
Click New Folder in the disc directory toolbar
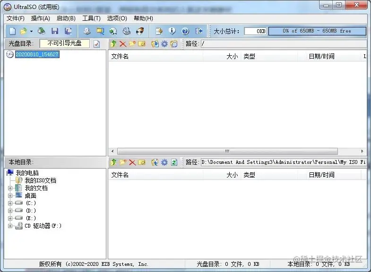(x=132, y=44)
